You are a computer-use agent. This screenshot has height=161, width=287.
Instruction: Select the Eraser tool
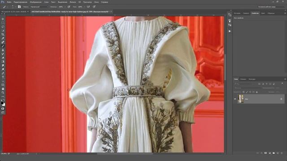coord(3,58)
